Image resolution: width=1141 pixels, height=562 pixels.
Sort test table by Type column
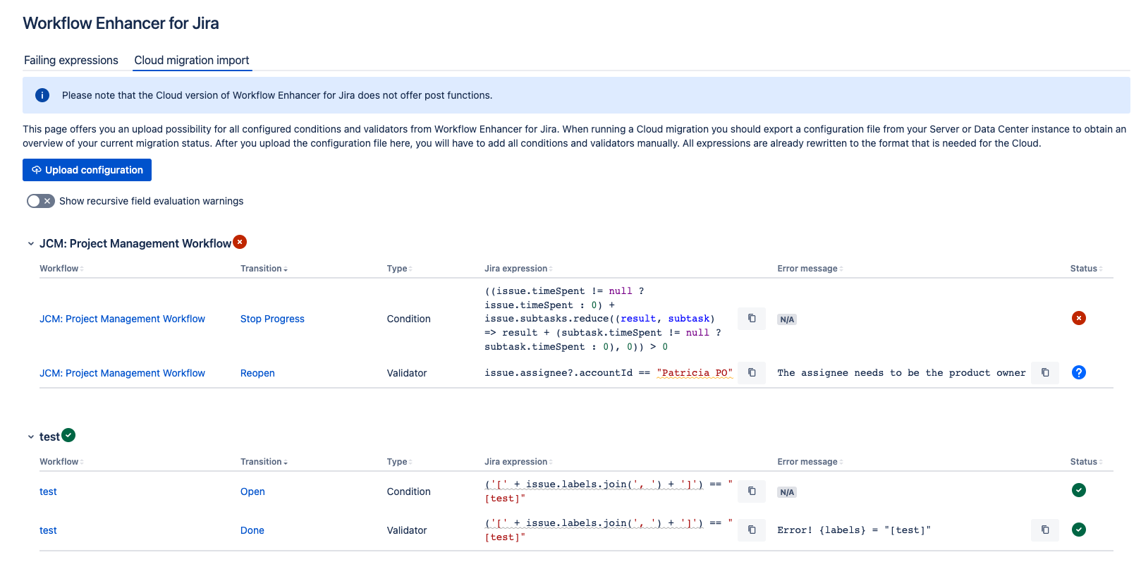[x=399, y=462]
